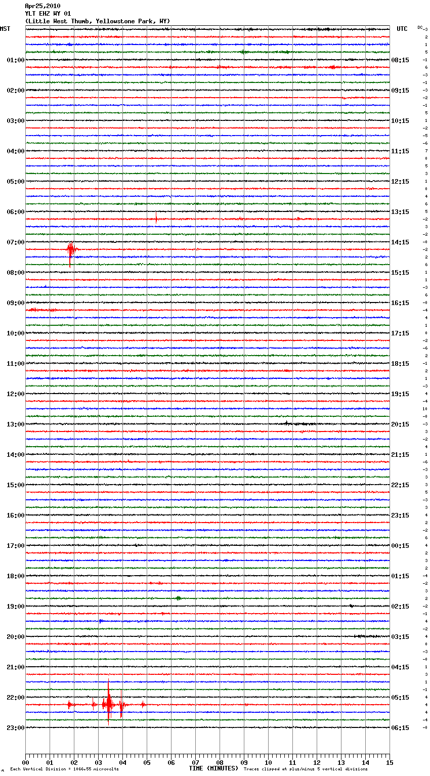Select the 13:00 MST time label

coord(16,424)
